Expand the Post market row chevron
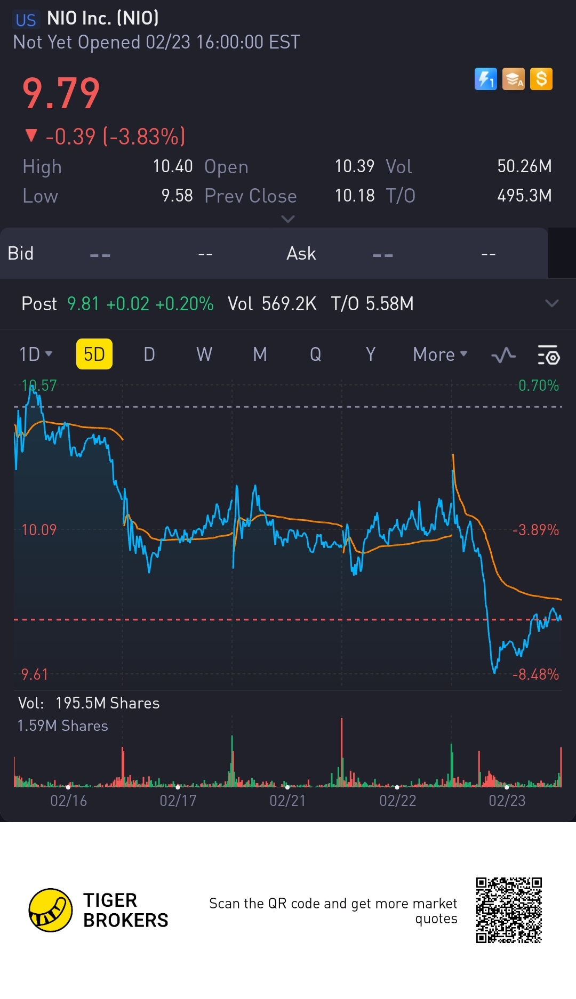The height and width of the screenshot is (999, 576). 552,304
